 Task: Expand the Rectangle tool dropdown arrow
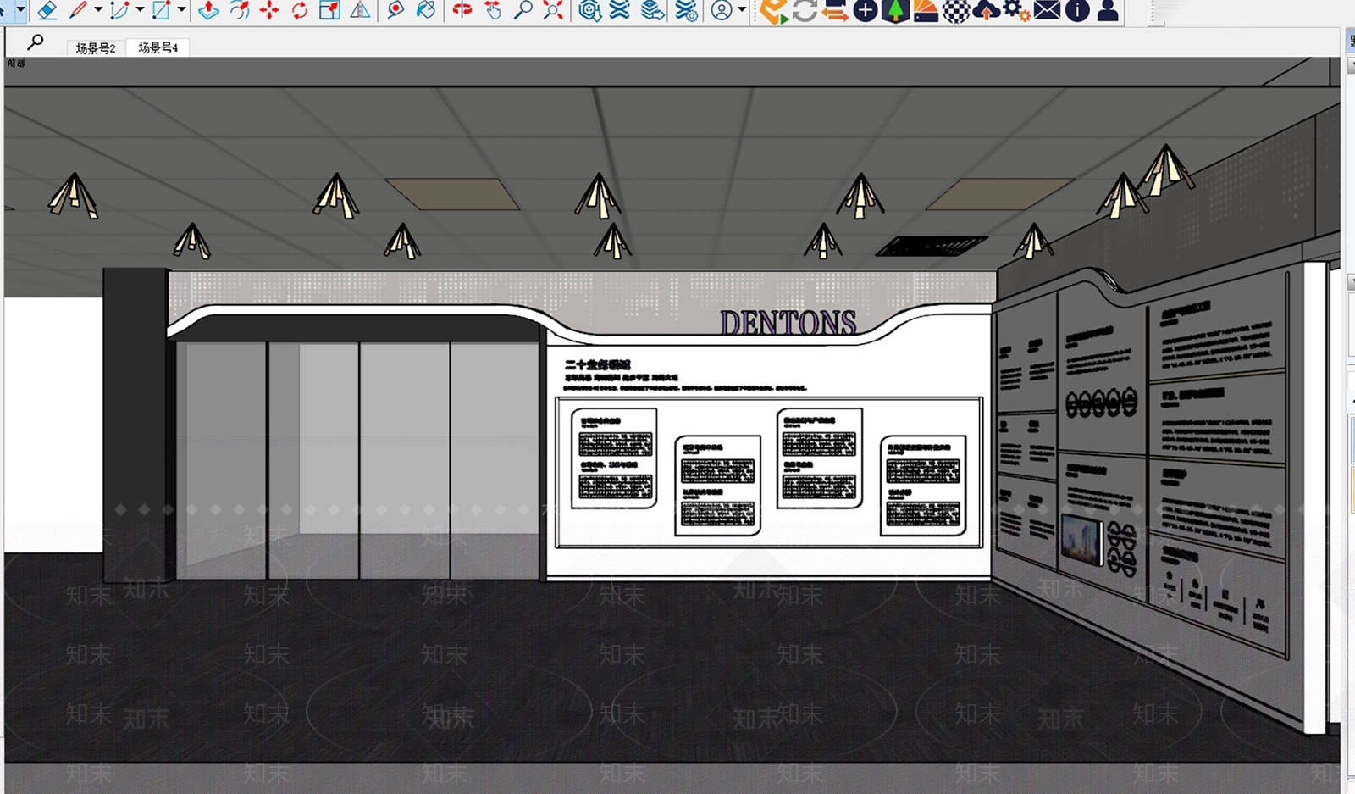coord(181,10)
